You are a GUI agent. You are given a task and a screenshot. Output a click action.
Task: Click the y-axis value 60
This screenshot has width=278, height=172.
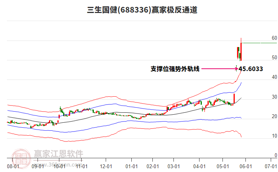[x=274, y=38]
